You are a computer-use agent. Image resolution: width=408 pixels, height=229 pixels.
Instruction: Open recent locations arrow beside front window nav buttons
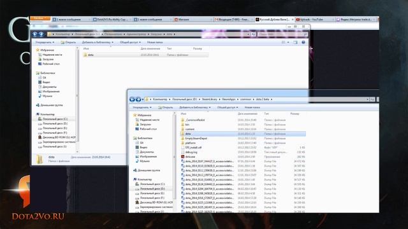click(x=143, y=99)
